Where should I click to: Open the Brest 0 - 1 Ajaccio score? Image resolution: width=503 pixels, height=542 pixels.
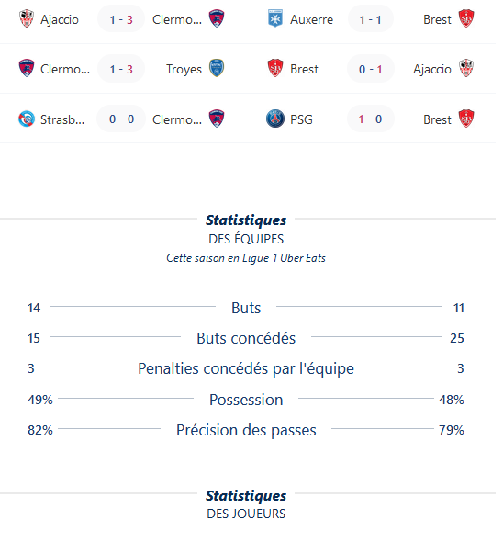(370, 69)
